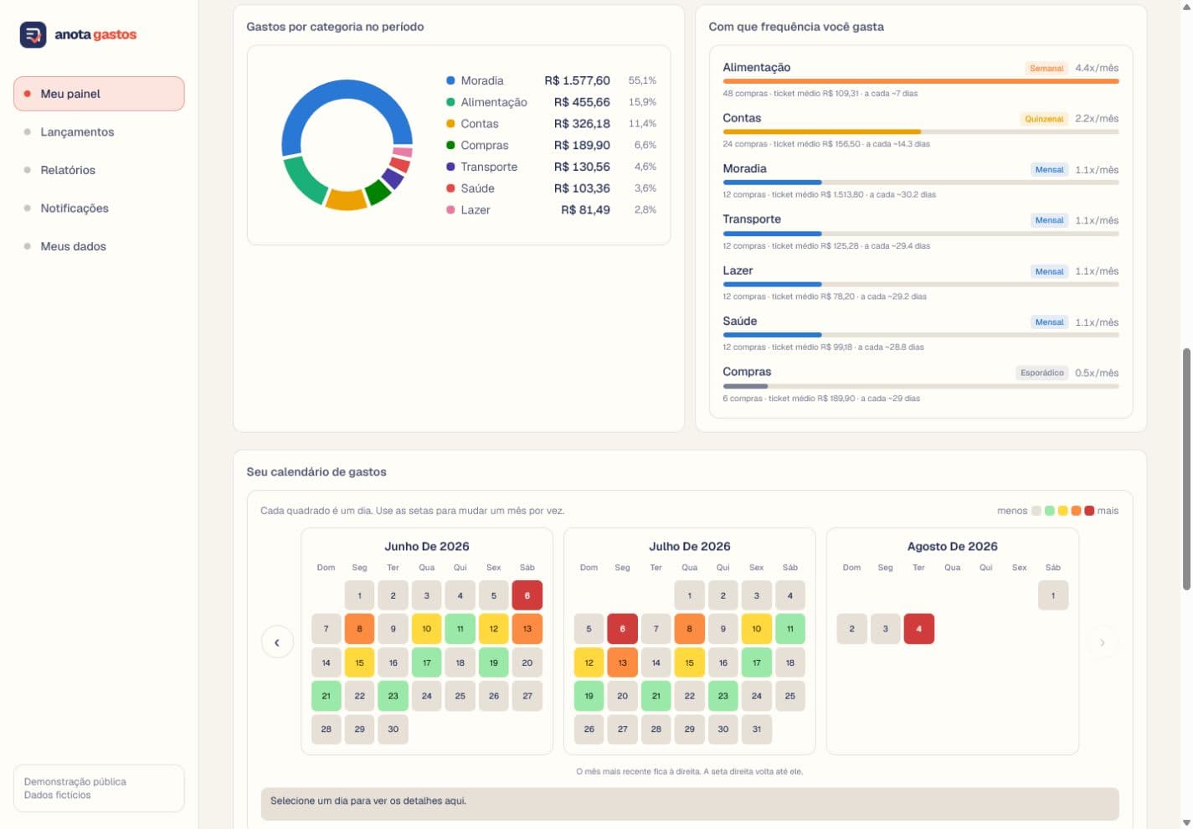Click the anota gastos logo icon
Screen dimensions: 1193x829
pos(33,34)
